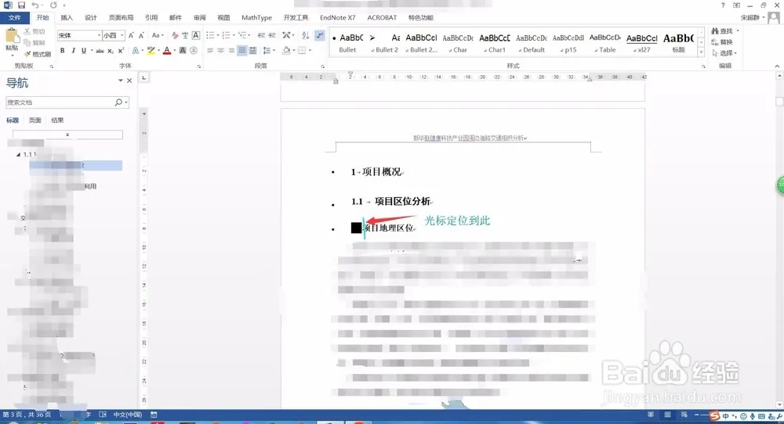This screenshot has height=424, width=784.
Task: Open the Borders dropdown arrow
Action: (x=310, y=50)
